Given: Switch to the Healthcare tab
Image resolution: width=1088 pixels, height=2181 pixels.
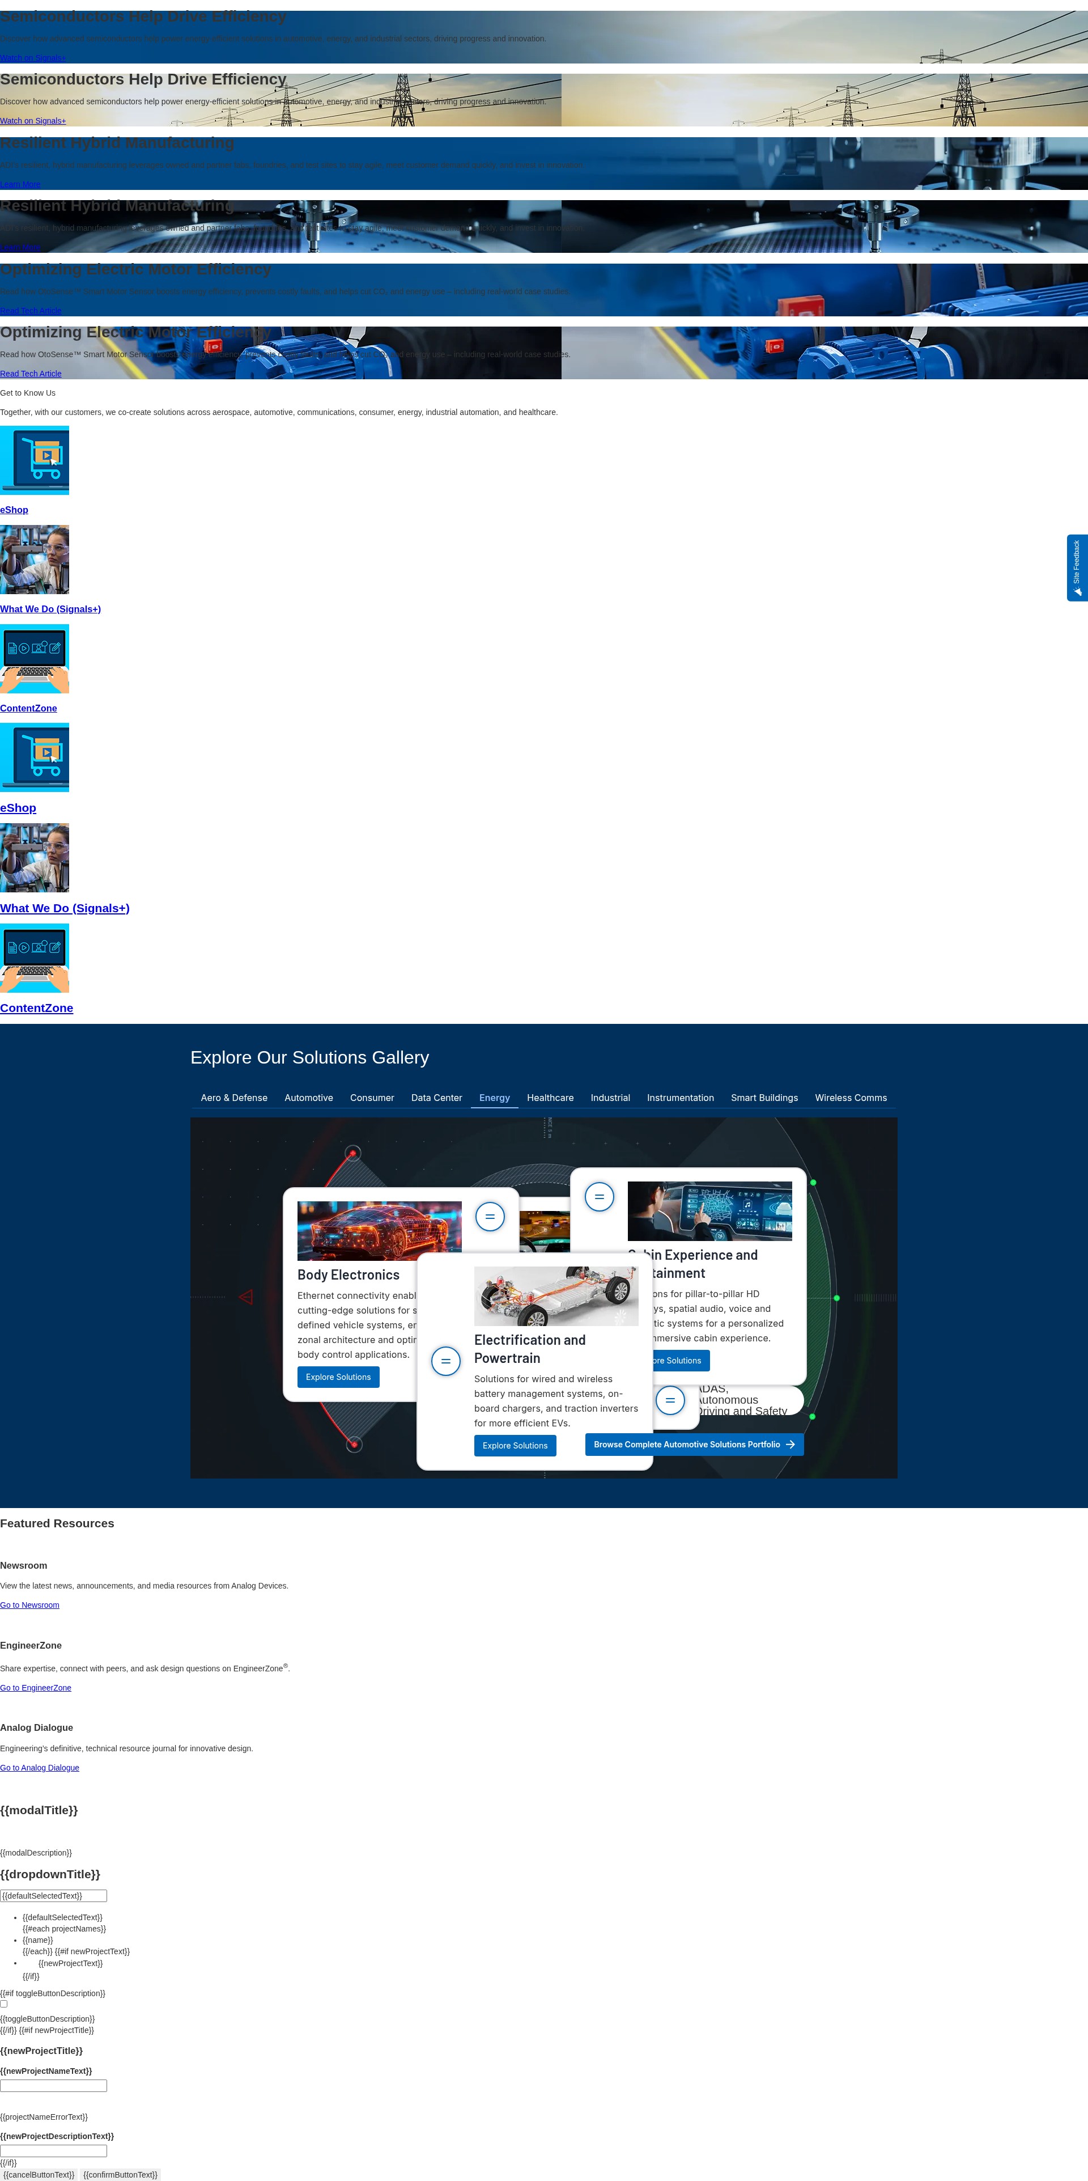Looking at the screenshot, I should click(550, 1097).
